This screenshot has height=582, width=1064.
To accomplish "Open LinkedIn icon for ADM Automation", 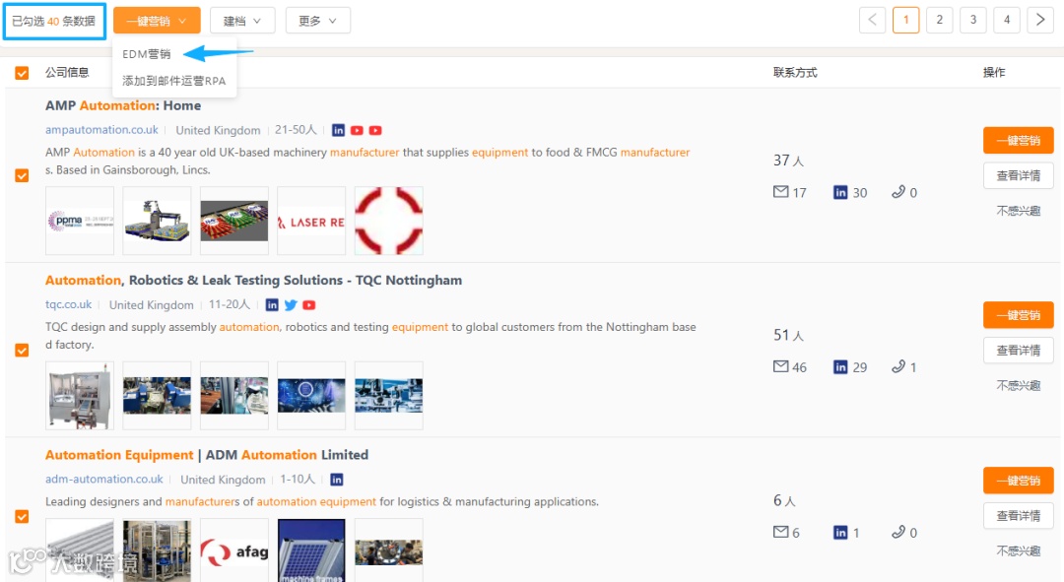I will tap(337, 480).
